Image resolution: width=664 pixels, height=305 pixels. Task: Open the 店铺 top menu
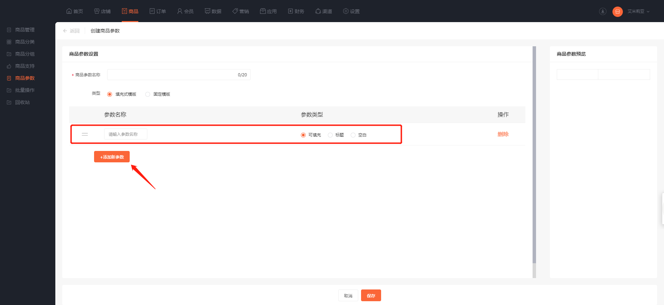pyautogui.click(x=102, y=11)
